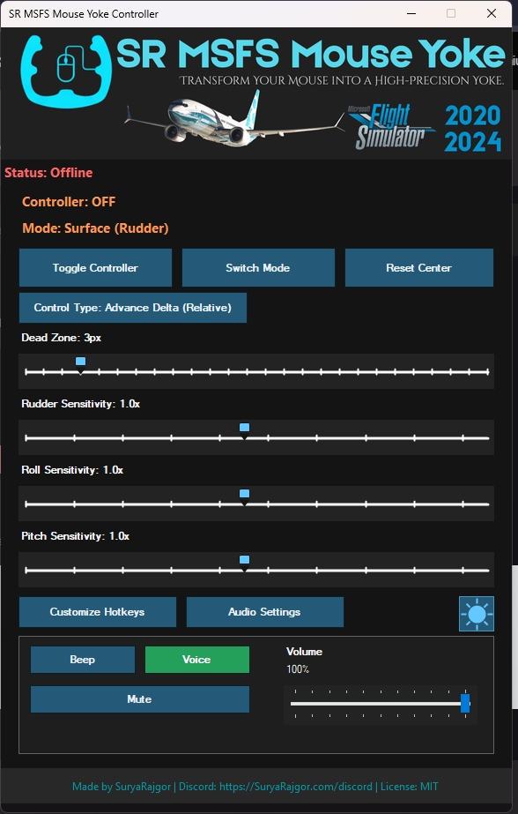This screenshot has height=814, width=518.
Task: Click the Volume 100% value text
Action: 298,669
